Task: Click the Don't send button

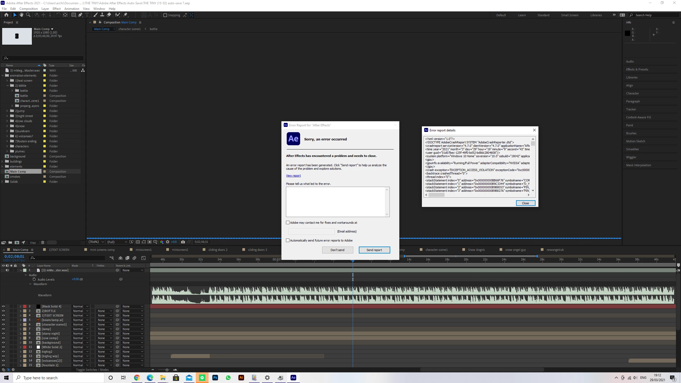Action: (337, 250)
